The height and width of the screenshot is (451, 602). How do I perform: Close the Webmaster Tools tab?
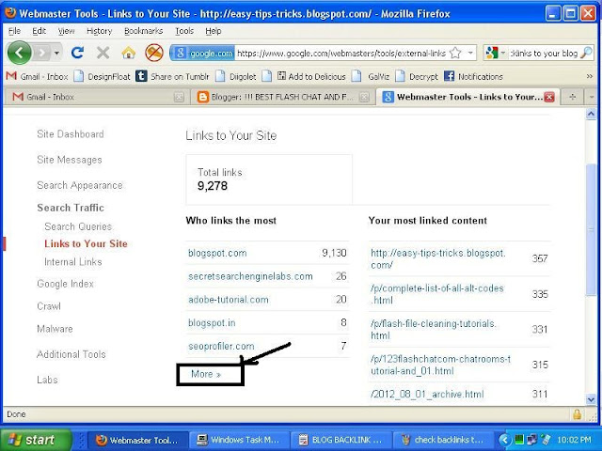549,97
